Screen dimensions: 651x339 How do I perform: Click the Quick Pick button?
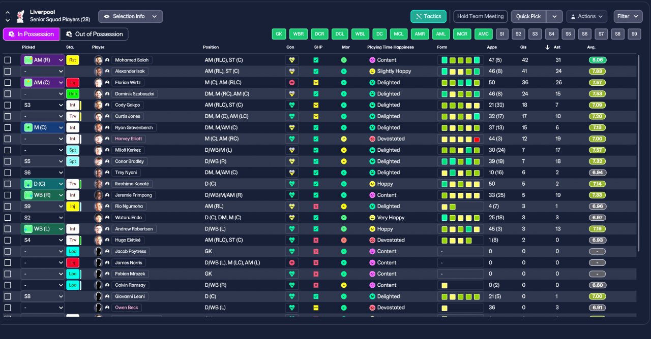[x=528, y=16]
